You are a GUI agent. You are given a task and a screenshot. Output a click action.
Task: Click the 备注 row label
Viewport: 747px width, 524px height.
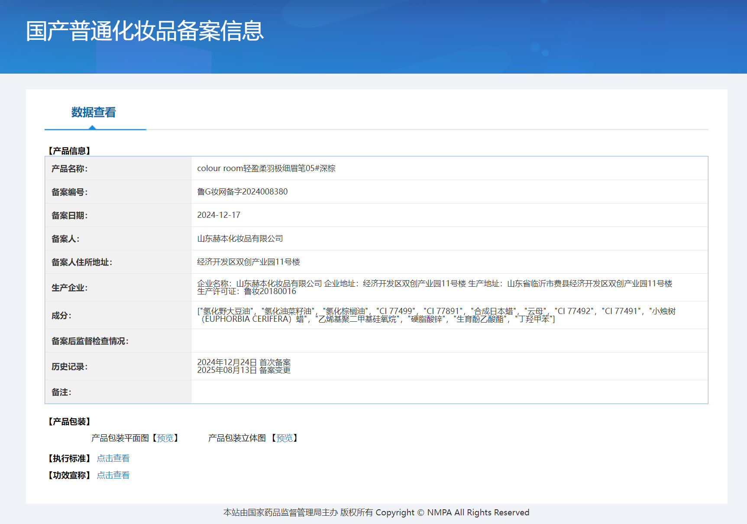pyautogui.click(x=61, y=392)
